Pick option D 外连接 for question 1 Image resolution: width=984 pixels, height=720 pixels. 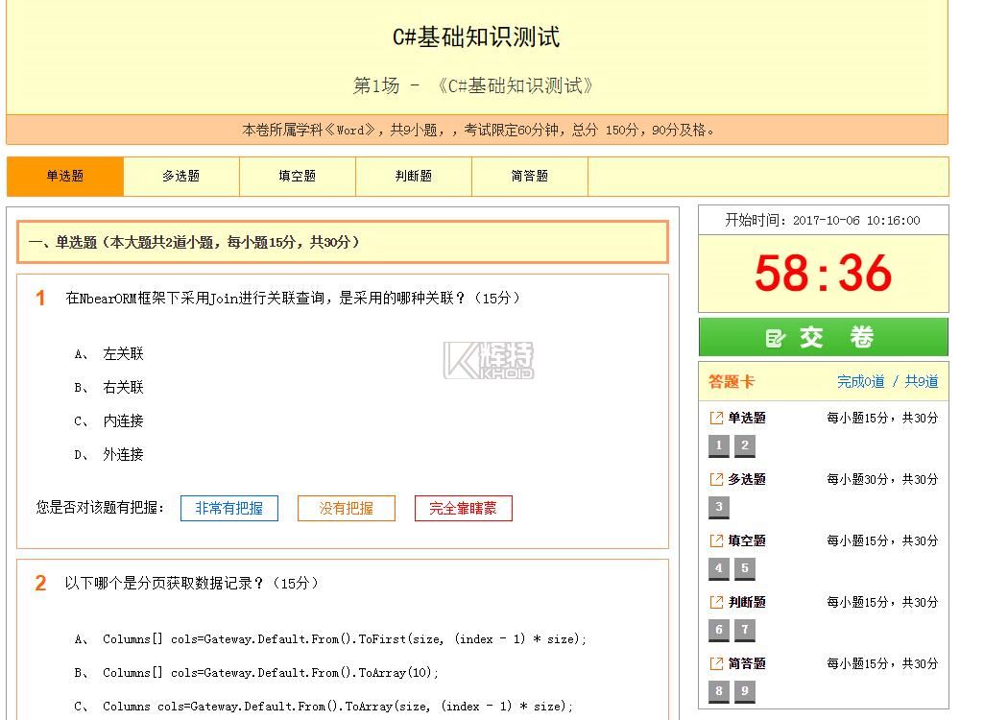click(x=123, y=455)
